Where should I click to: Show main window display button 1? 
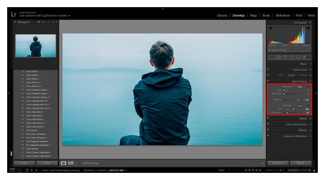pyautogui.click(x=12, y=170)
